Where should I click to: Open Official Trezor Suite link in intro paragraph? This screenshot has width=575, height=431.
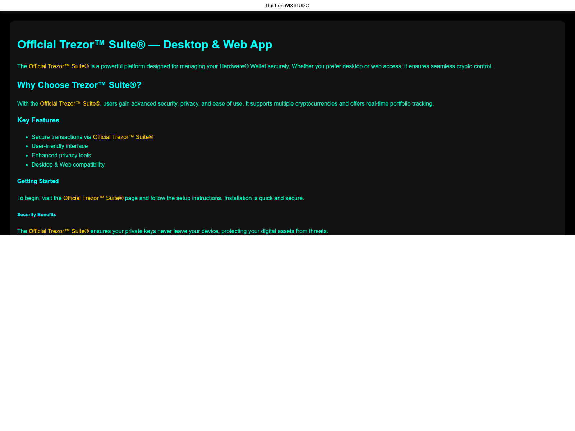(59, 66)
